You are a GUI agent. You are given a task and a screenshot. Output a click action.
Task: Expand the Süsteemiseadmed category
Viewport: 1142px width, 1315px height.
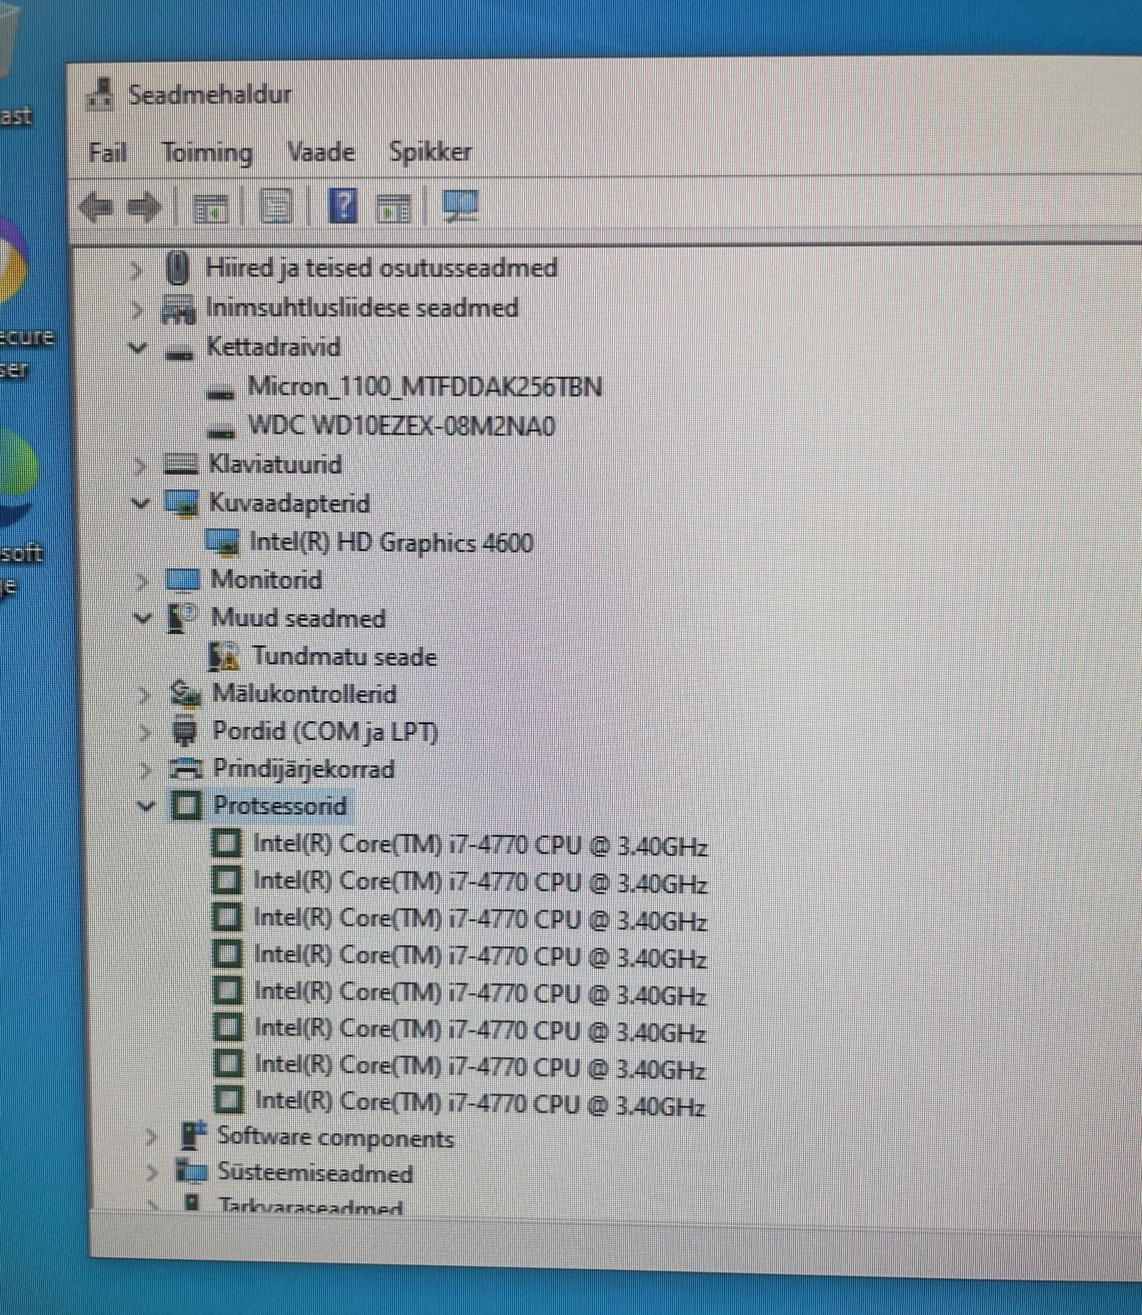[x=152, y=1172]
